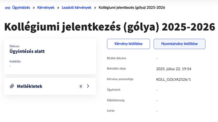Screen dimensions: 218x122
Task: Select the identifier KOLL_GOLYA2526/1
Action: click(174, 79)
